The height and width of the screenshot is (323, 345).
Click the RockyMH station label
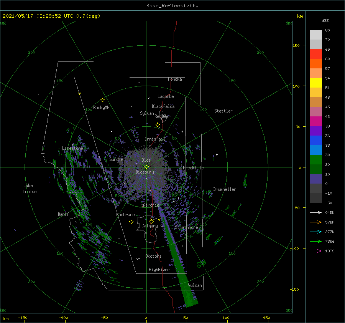coord(101,108)
